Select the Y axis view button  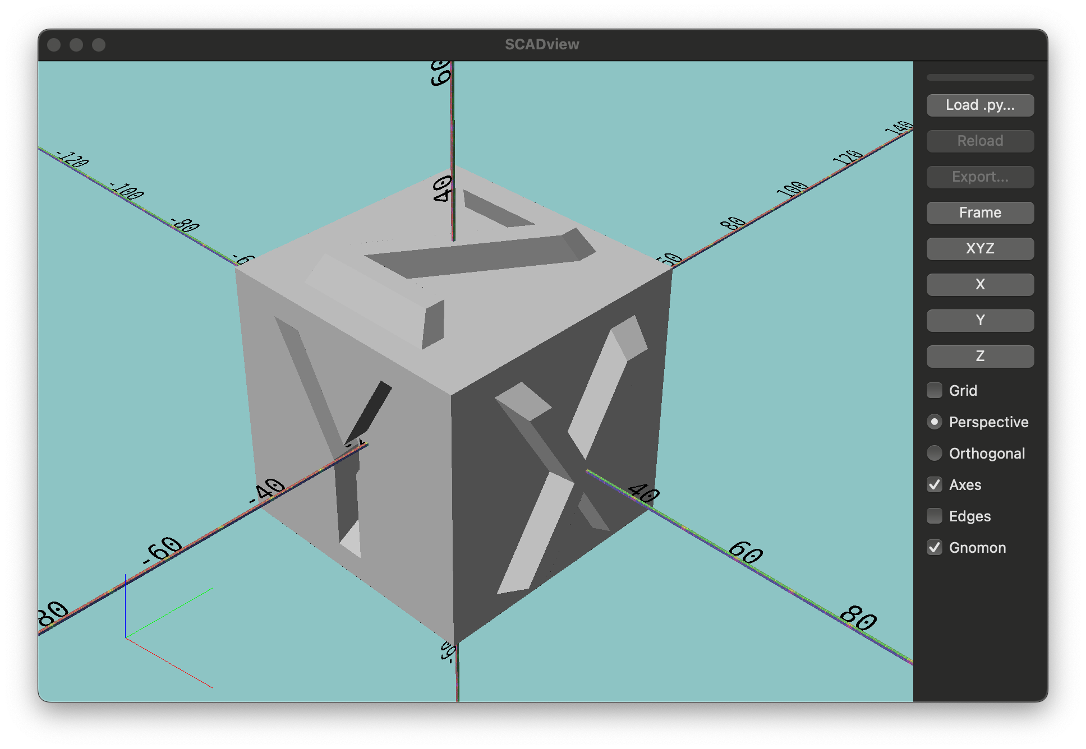point(980,320)
